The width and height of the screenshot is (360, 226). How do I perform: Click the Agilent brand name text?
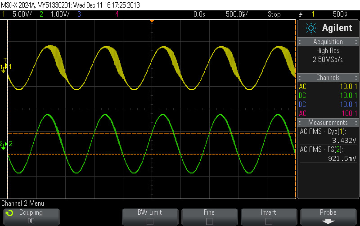(x=337, y=28)
